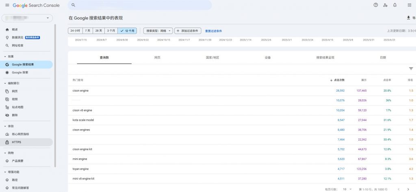
Task: Select the 3 个月 date range
Action: (x=111, y=31)
